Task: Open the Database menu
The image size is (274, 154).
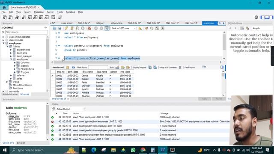Action: click(x=39, y=12)
